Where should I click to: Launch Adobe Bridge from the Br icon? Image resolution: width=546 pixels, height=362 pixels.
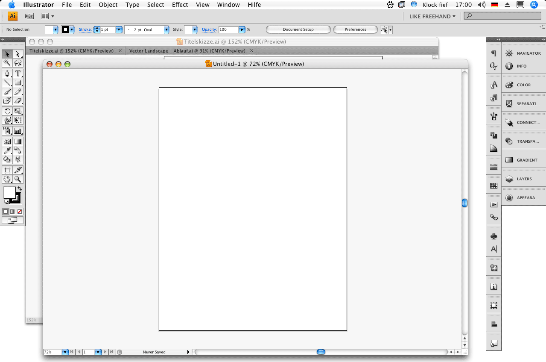point(29,16)
